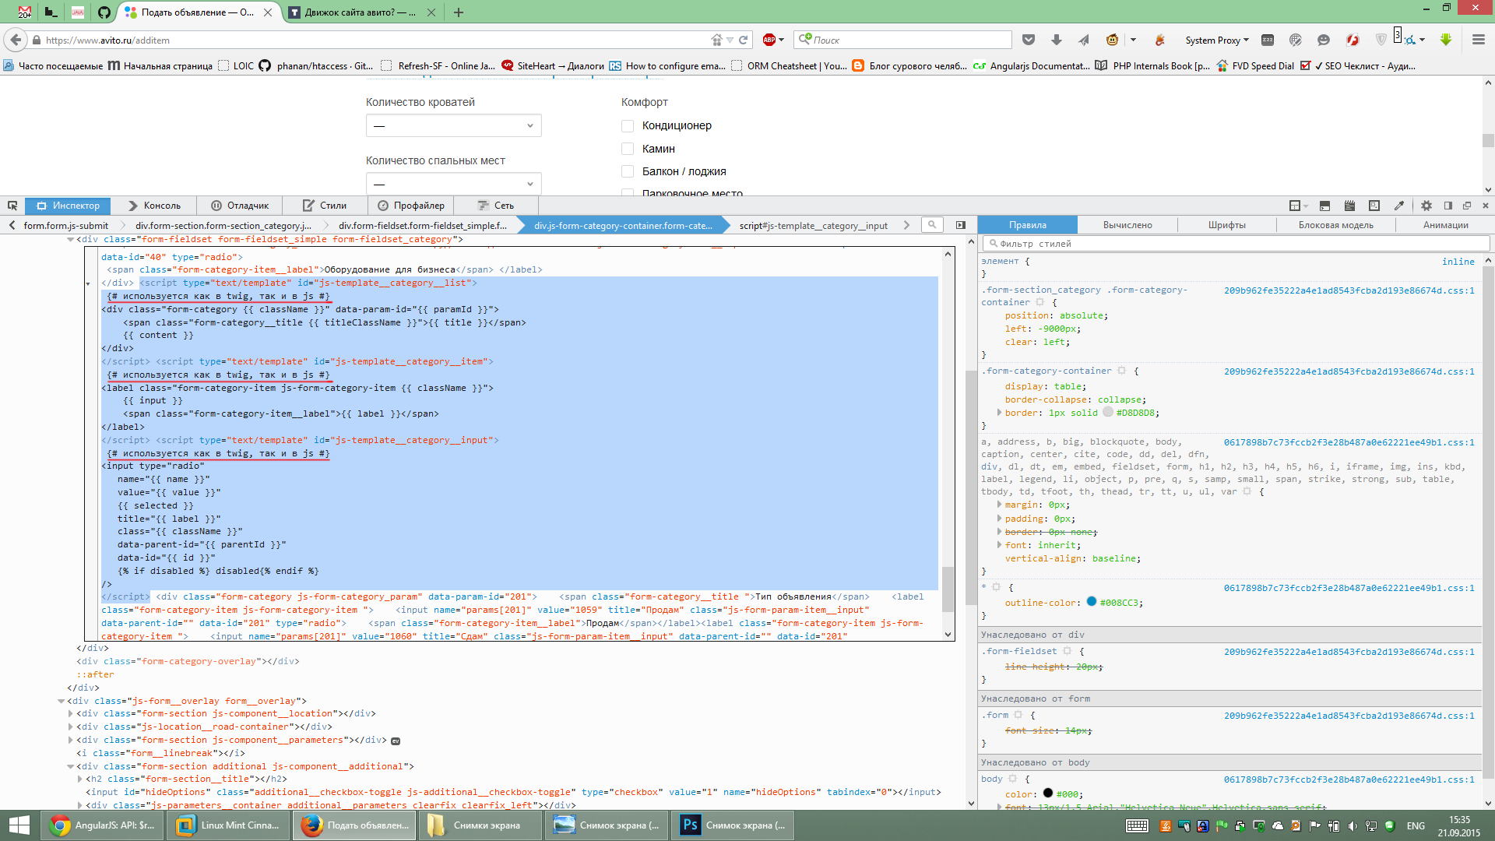
Task: Open the Блоковая модель sidebar tab
Action: (x=1335, y=225)
